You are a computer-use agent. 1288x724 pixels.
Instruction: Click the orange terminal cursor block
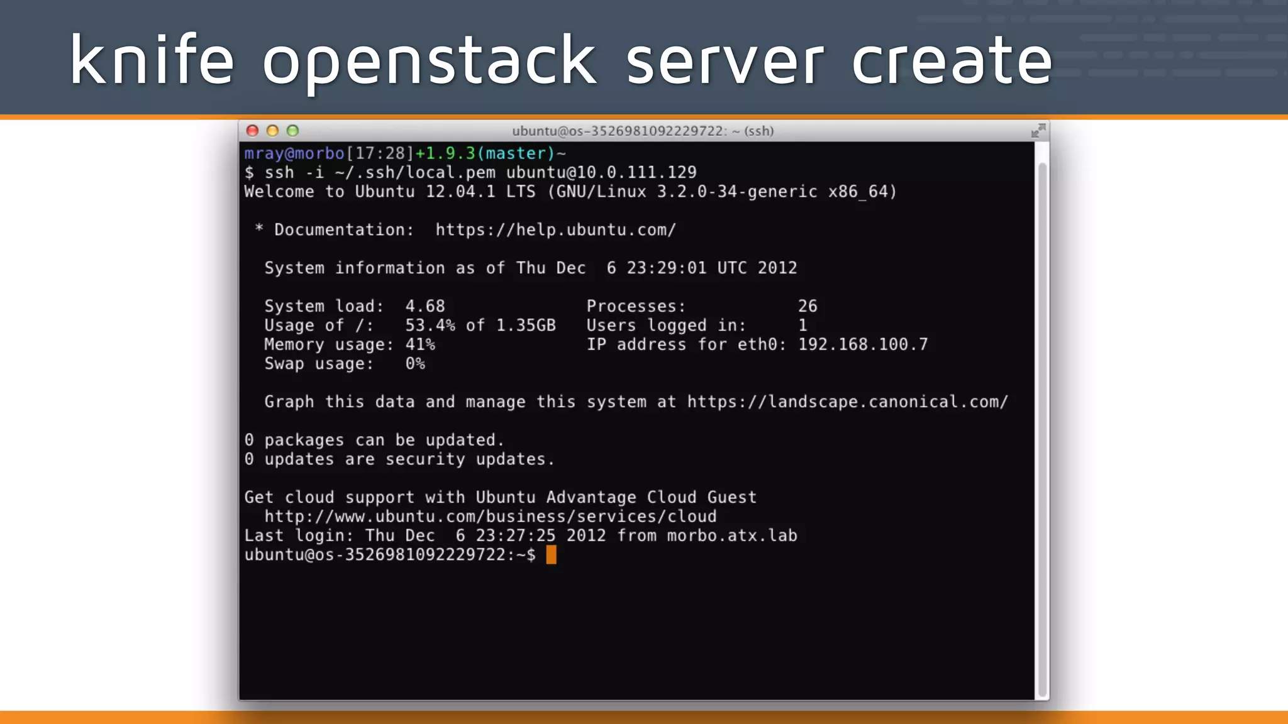point(551,555)
